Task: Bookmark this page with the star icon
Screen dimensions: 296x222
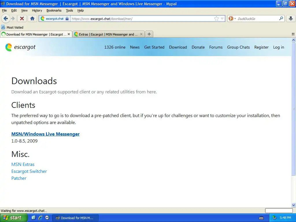Action: (216, 18)
